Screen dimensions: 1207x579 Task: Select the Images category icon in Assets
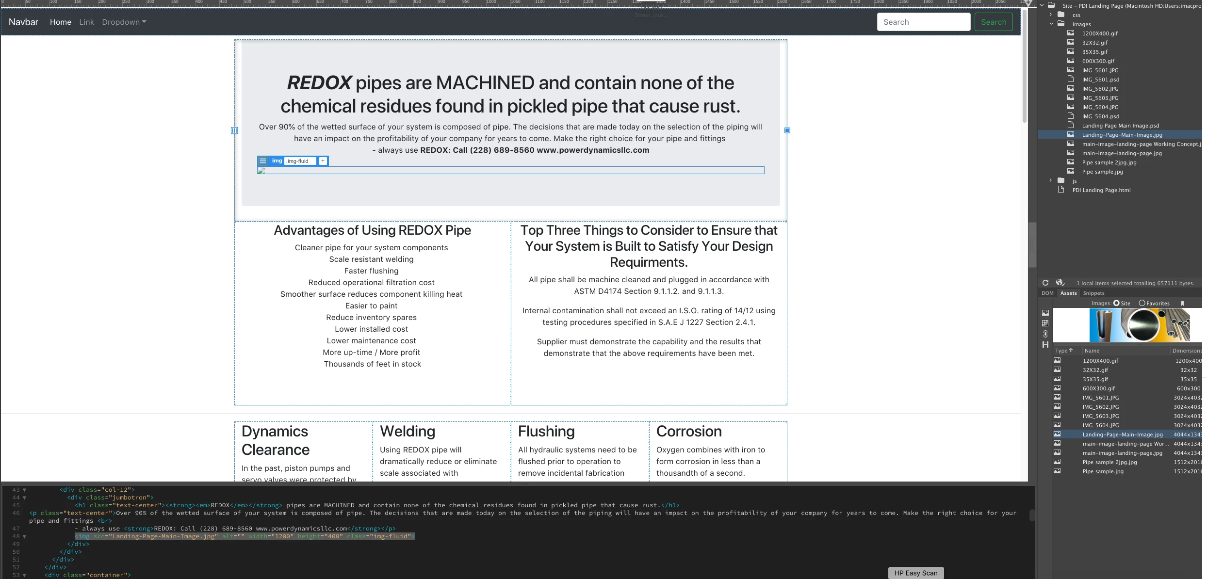[1045, 313]
